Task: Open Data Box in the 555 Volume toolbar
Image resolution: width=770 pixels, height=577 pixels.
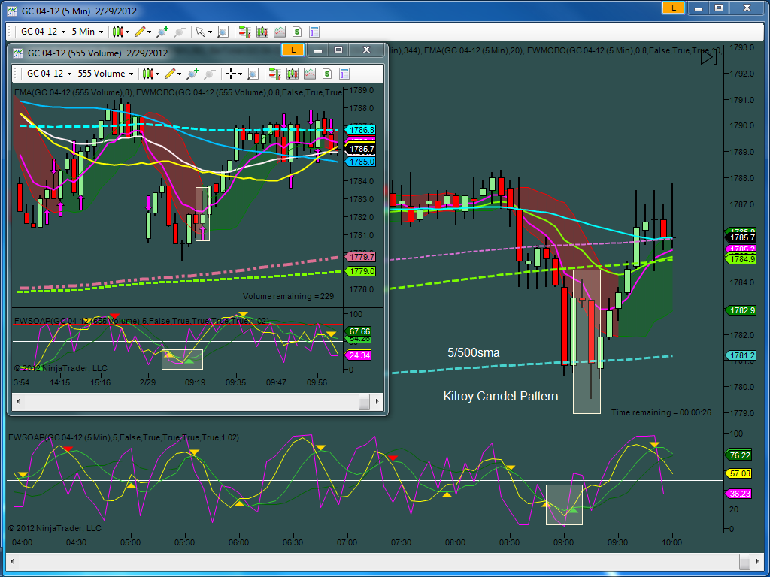Action: [253, 74]
